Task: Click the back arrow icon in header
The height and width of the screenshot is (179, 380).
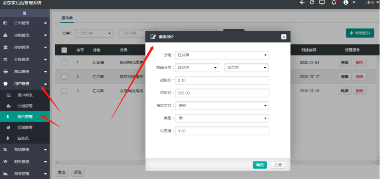Action: coord(302,3)
